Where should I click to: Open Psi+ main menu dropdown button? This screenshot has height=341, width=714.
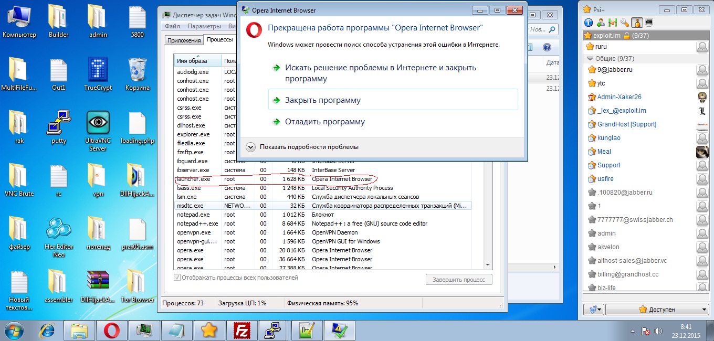[594, 310]
